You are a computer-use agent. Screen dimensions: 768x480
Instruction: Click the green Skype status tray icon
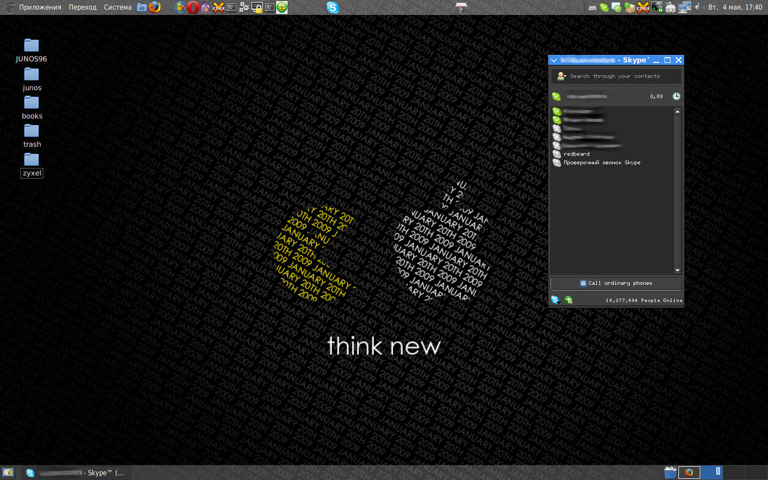pyautogui.click(x=604, y=7)
